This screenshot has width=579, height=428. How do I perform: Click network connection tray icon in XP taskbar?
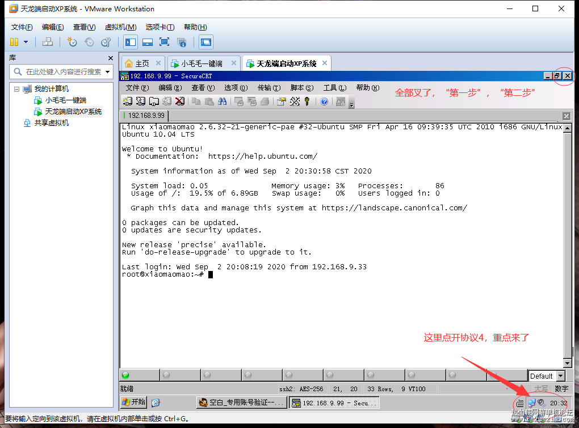point(531,403)
